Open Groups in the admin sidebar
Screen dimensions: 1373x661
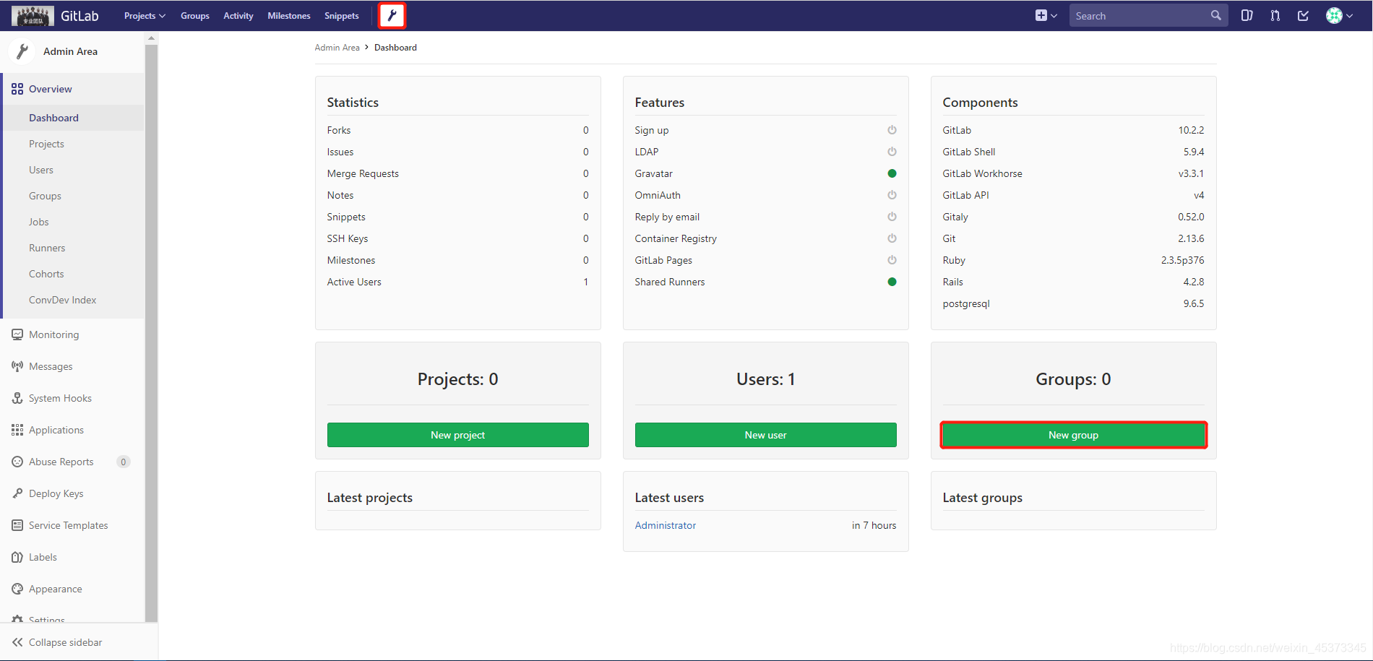coord(45,196)
